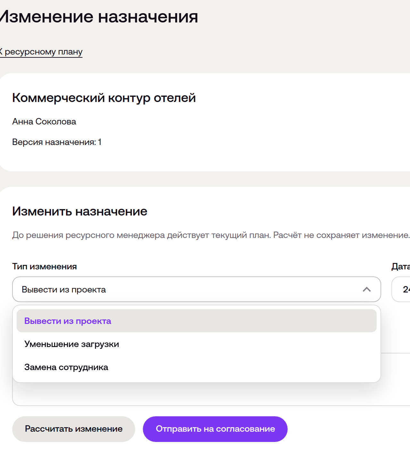Screen dimensions: 410x449
Task: Click the "Версия назначения: 1" text
Action: point(57,142)
